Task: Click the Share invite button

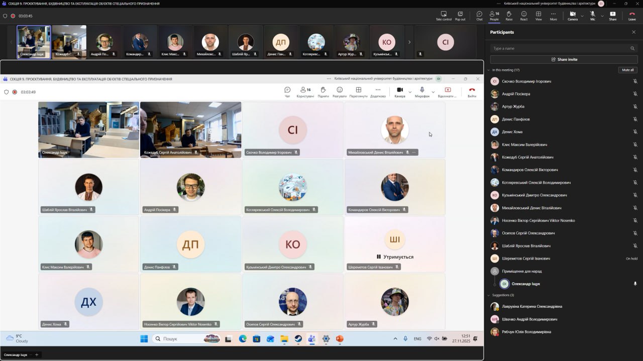Action: tap(564, 59)
